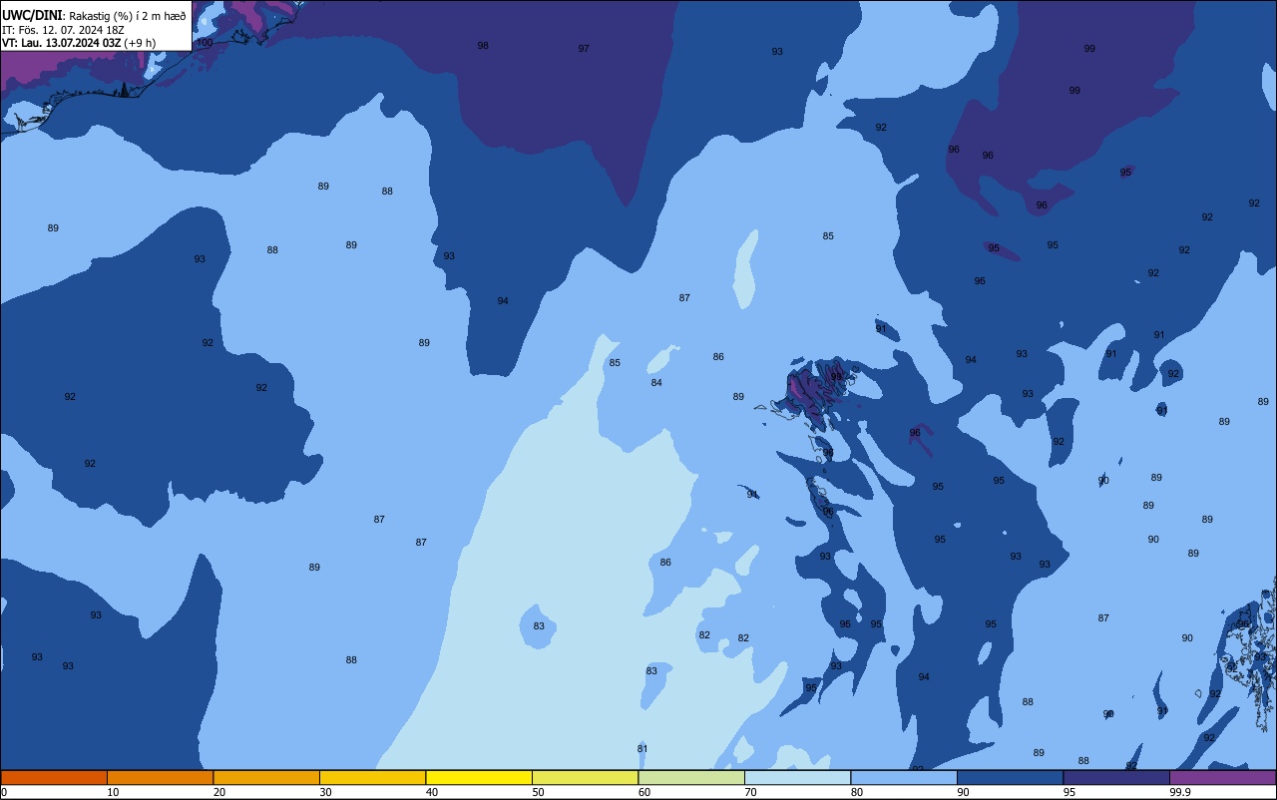
Task: Click the dark orange 0–10 legend swatch
Action: point(54,777)
